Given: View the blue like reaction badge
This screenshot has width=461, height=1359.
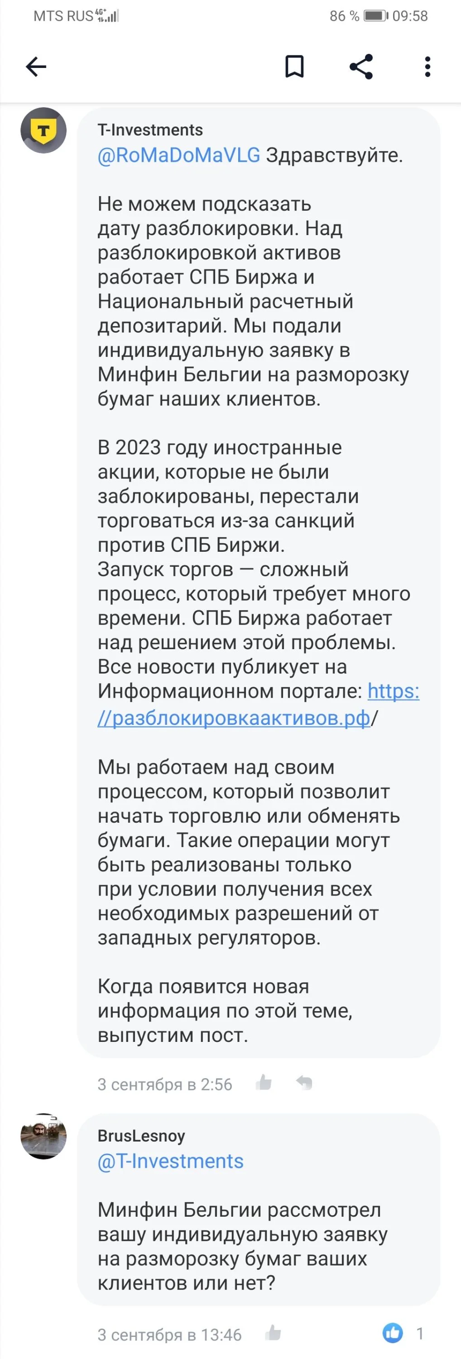Looking at the screenshot, I should (x=393, y=1333).
